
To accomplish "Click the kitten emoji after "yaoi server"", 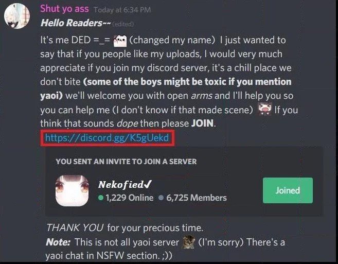I will pos(189,242).
